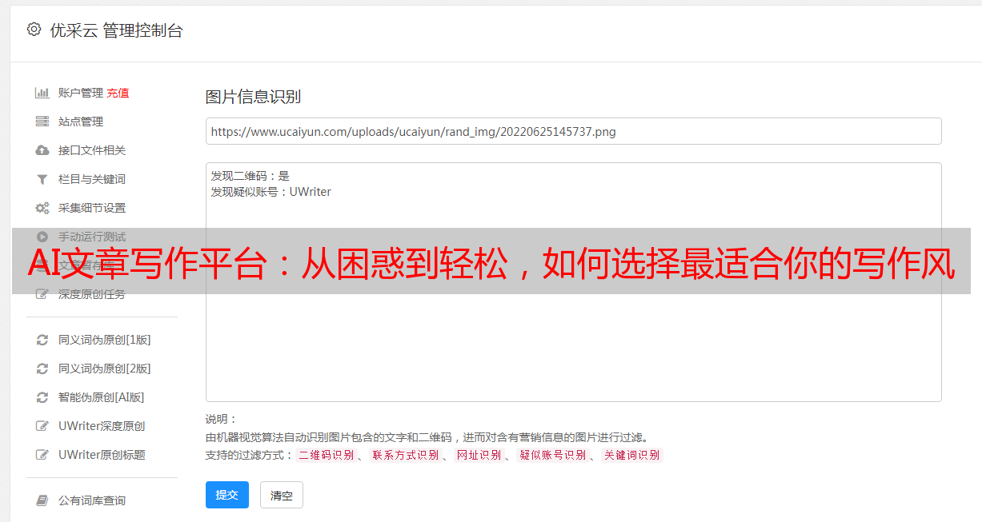Click the 联系方式识别 filter tag
Image resolution: width=982 pixels, height=522 pixels.
click(x=405, y=455)
